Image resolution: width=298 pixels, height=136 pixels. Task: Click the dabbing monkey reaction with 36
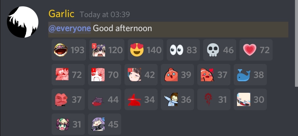pos(177,99)
